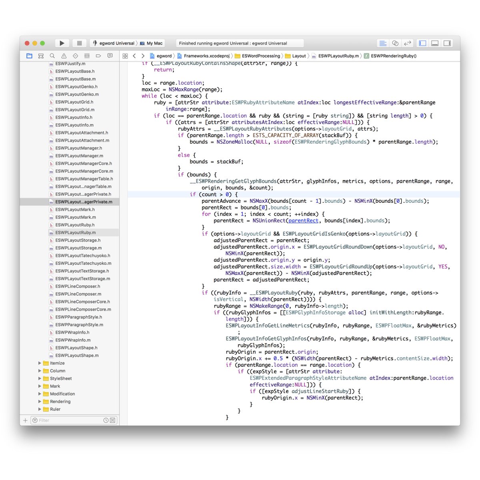Add a new file with plus button

click(25, 420)
